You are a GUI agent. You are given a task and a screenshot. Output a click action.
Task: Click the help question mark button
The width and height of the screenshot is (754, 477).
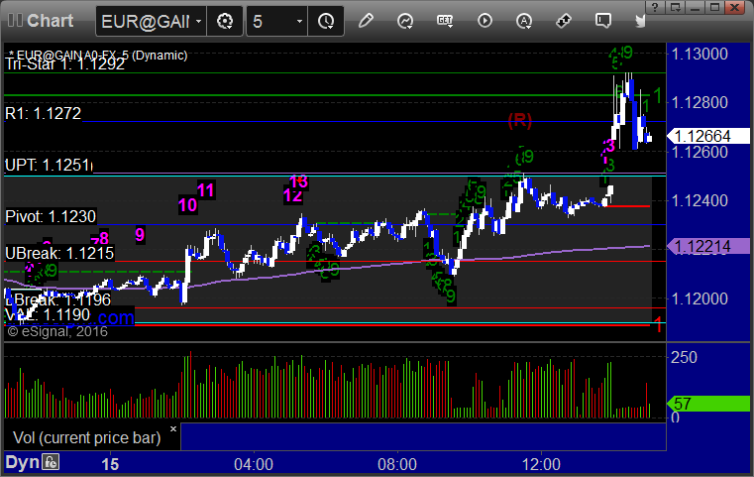655,7
